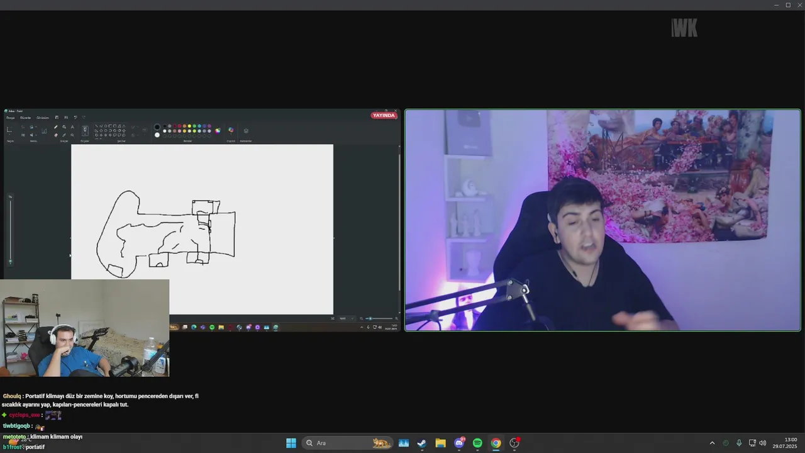
Task: Open Google Chrome from the taskbar
Action: 496,443
